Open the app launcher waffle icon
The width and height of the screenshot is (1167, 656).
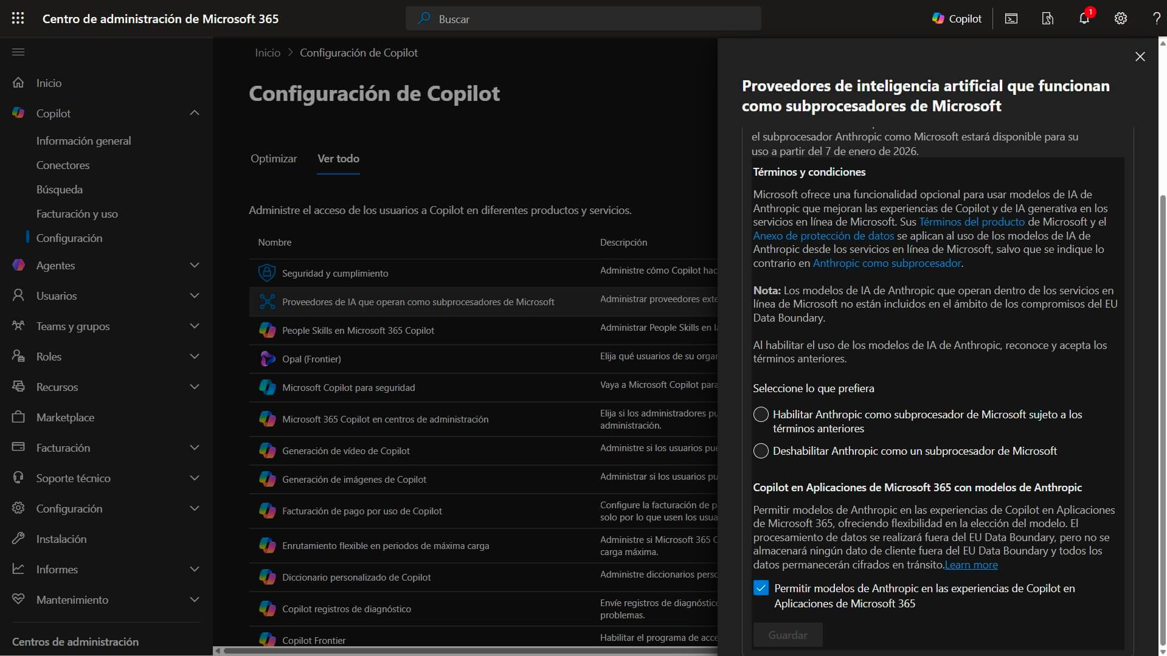tap(18, 18)
